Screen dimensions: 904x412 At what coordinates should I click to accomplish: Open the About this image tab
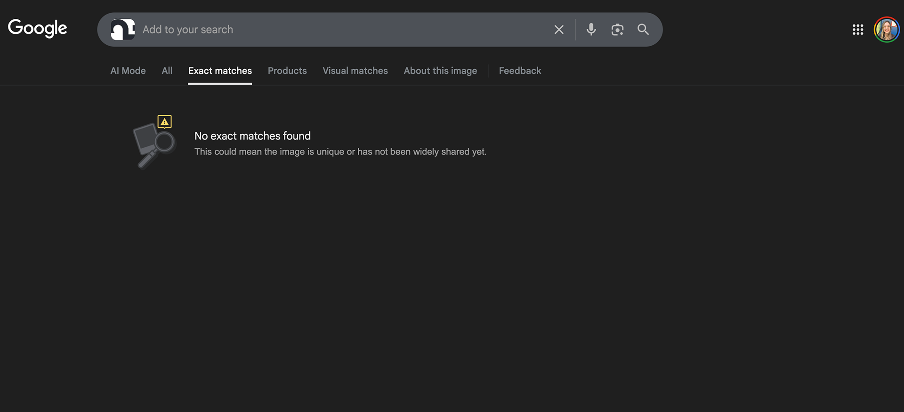point(440,71)
